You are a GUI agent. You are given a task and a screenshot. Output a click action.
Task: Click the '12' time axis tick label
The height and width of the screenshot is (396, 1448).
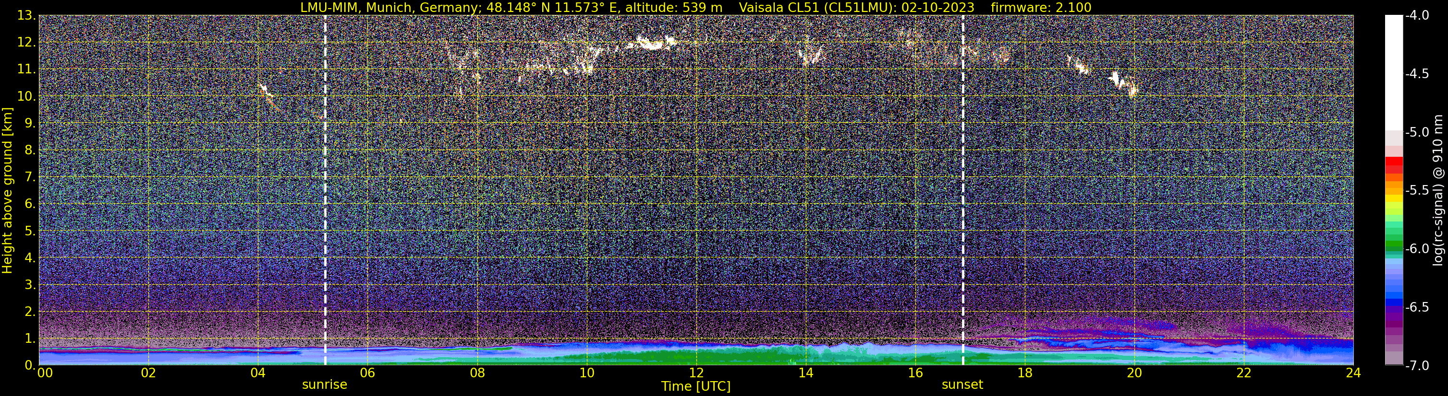point(696,373)
